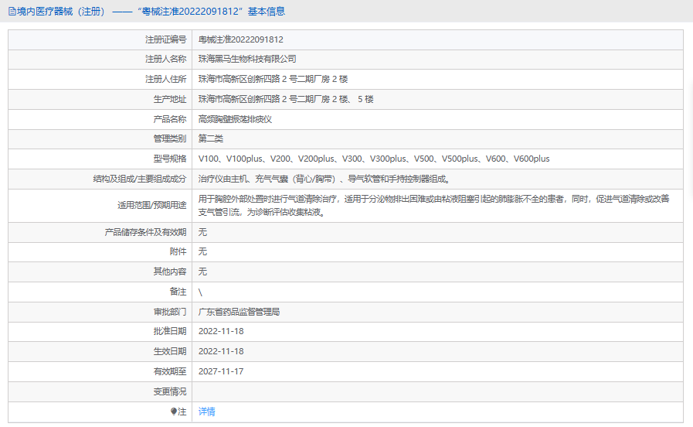Select product name 高频胸壁振荡排痰仪
The image size is (693, 427).
(x=235, y=119)
